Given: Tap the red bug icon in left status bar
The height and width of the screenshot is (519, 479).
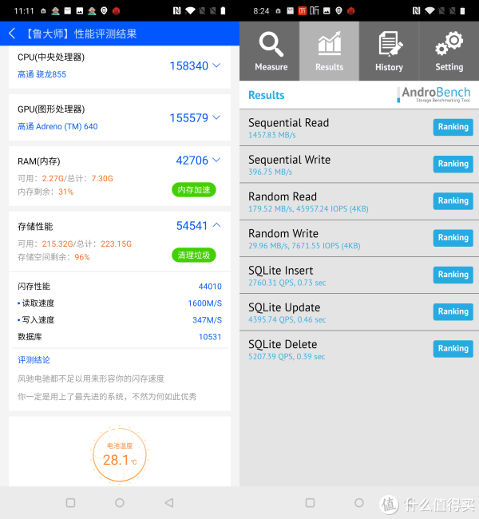Looking at the screenshot, I should 116,11.
